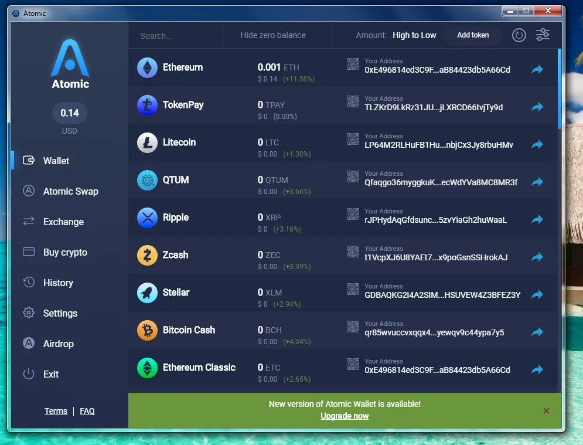Image resolution: width=583 pixels, height=445 pixels.
Task: Click the Add token button
Action: 473,35
